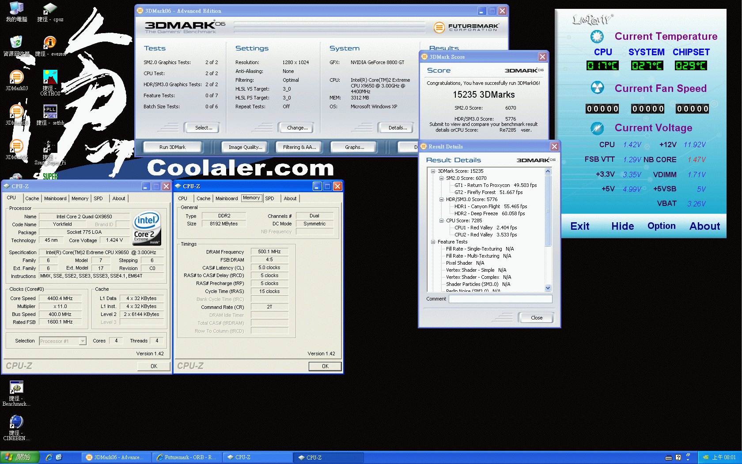Image resolution: width=742 pixels, height=464 pixels.
Task: Click the Intel Core 2 Extreme logo
Action: 147,228
